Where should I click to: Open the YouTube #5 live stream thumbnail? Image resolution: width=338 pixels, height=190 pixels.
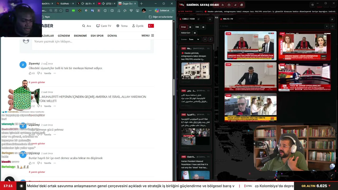coord(251,107)
